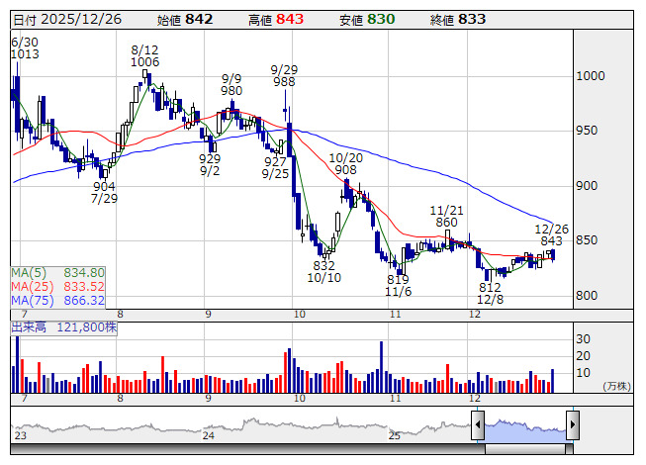Click the 1000 price axis label
The width and height of the screenshot is (646, 465).
click(x=591, y=76)
